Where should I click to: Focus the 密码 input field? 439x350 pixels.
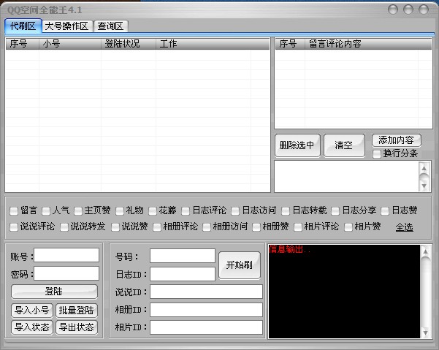pyautogui.click(x=66, y=273)
